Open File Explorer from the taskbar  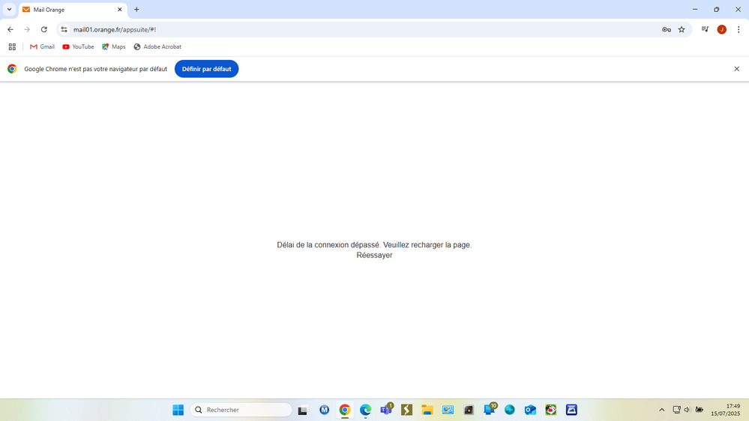click(x=427, y=410)
